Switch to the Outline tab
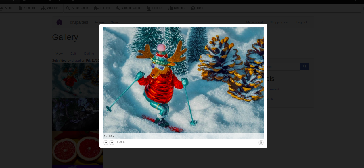 tap(89, 54)
